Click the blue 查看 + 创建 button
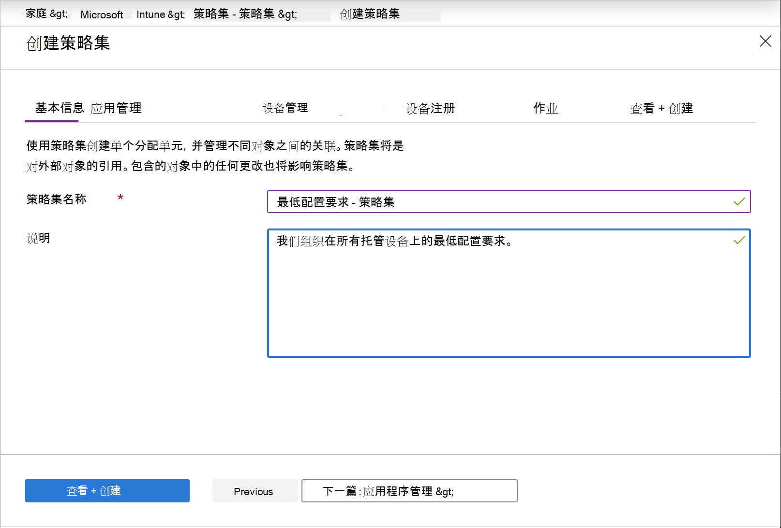The height and width of the screenshot is (528, 781). click(x=107, y=491)
